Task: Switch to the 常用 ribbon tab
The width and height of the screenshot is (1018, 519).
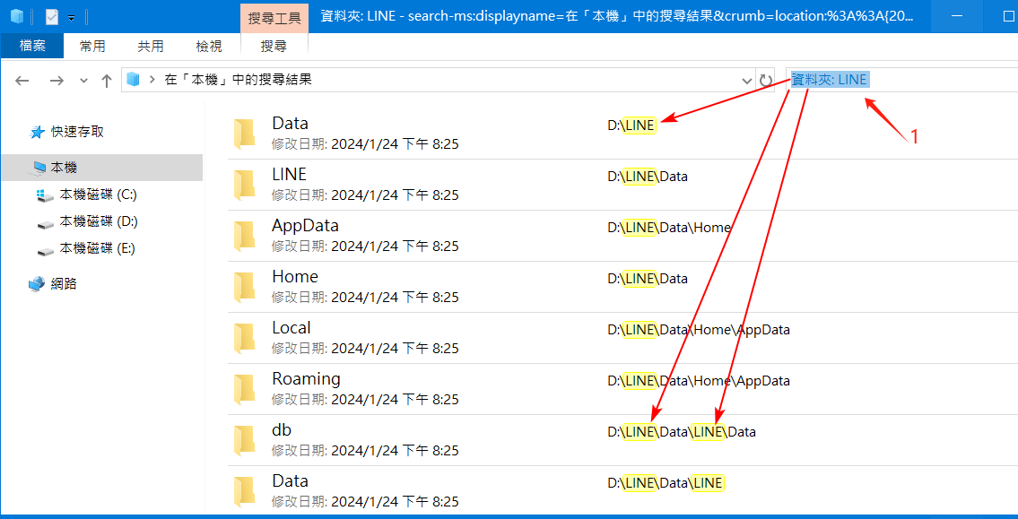Action: coord(93,46)
